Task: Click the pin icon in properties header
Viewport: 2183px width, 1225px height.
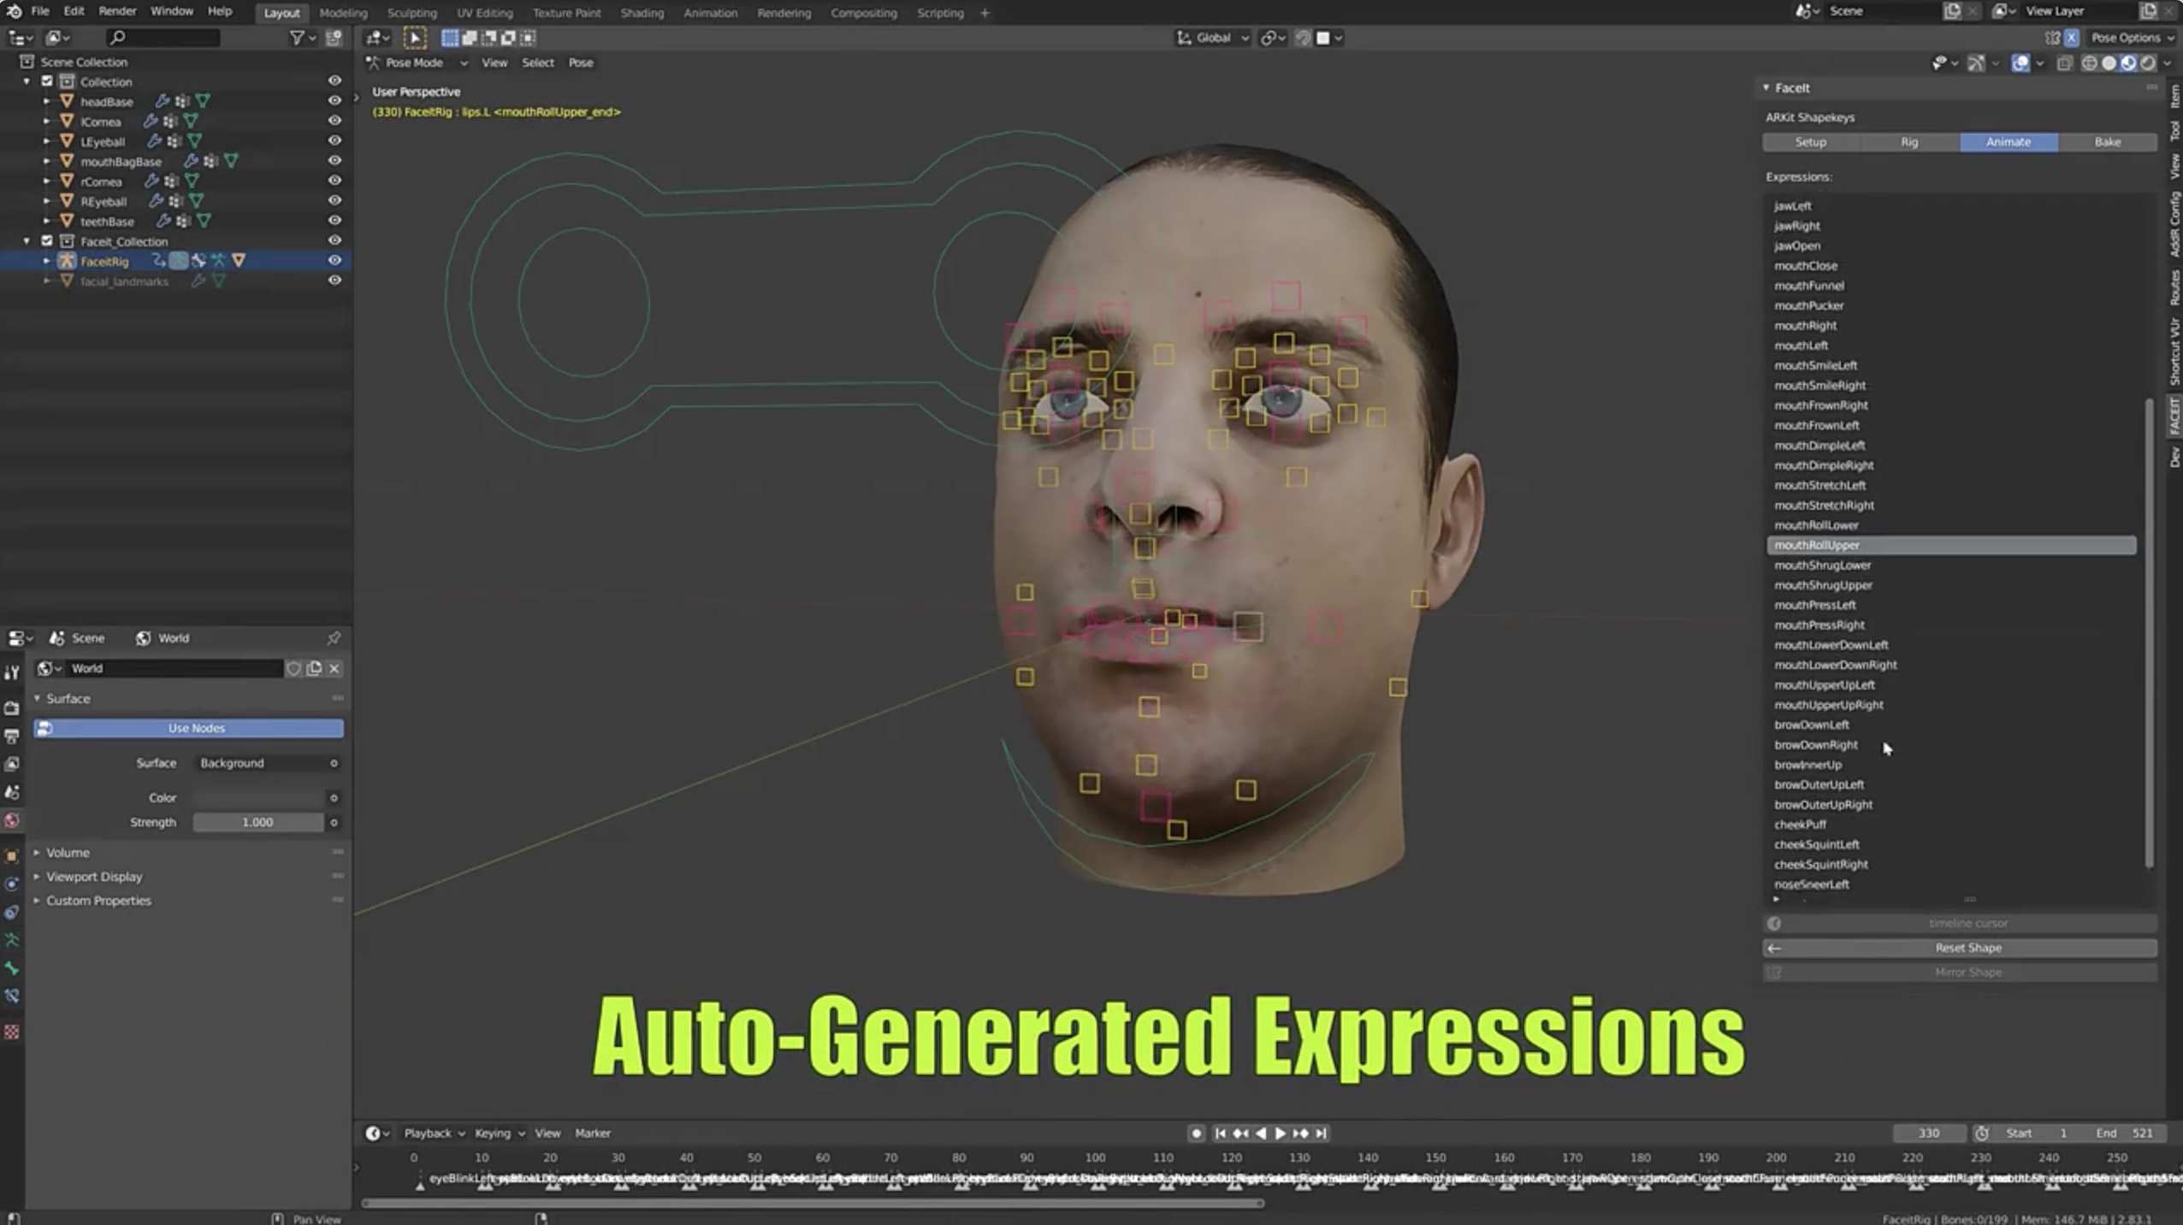Action: pos(334,638)
